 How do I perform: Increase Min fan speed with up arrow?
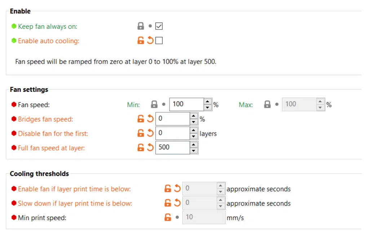click(x=208, y=102)
